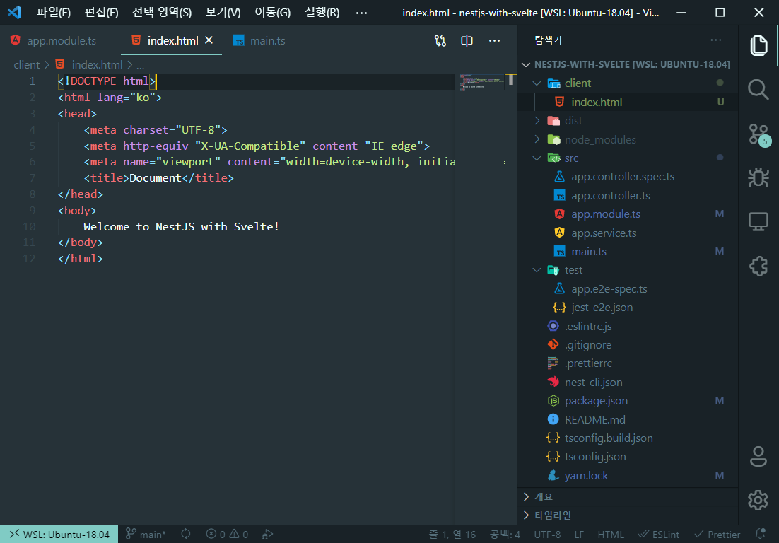Open the Search view in activity bar

point(758,89)
